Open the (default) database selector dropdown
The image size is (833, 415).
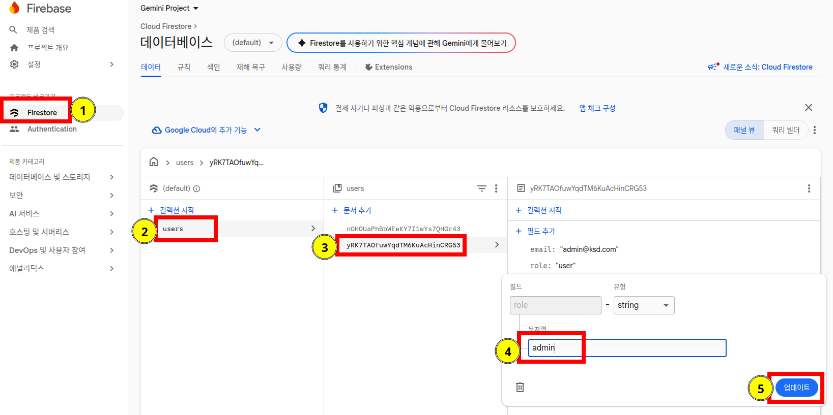253,43
